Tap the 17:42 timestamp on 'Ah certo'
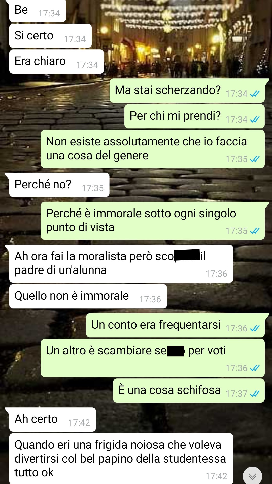 79,423
